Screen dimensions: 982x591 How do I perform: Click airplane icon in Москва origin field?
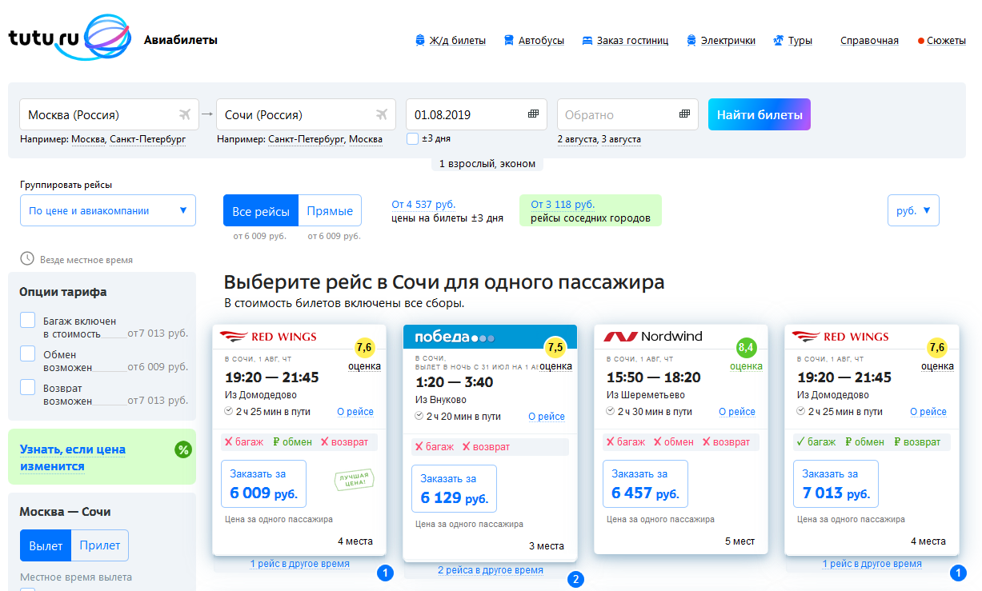(x=186, y=114)
